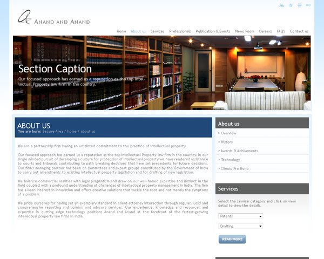This screenshot has height=259, width=324.
Task: Open the Drafting dropdown
Action: [240, 226]
